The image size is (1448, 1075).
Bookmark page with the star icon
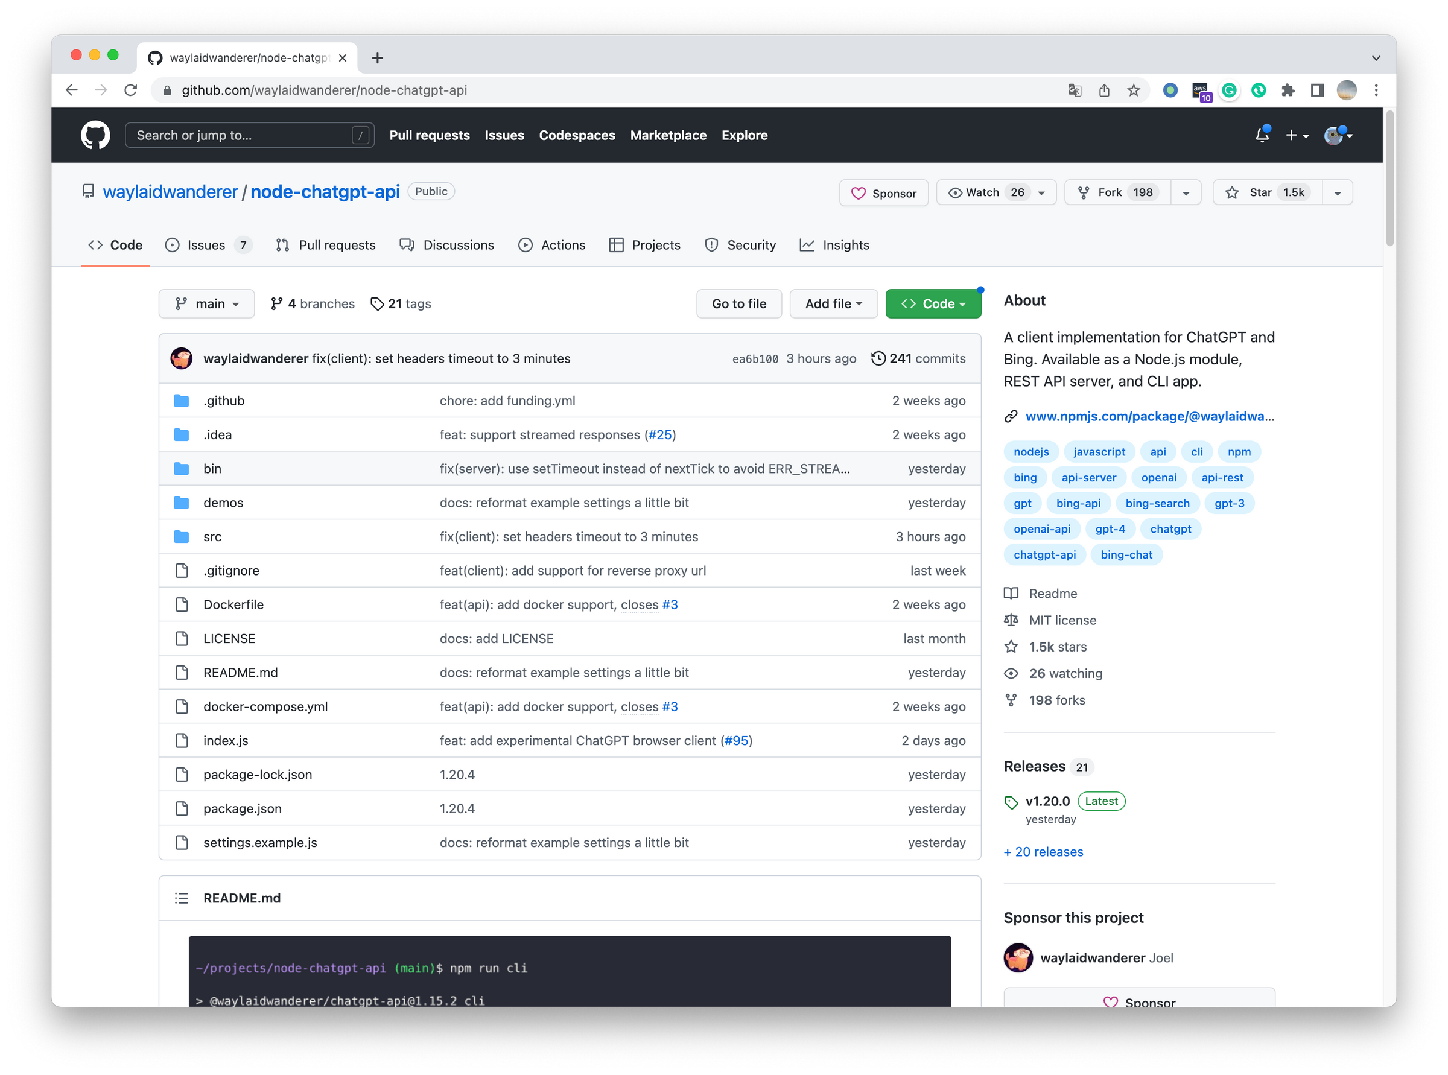click(1133, 90)
